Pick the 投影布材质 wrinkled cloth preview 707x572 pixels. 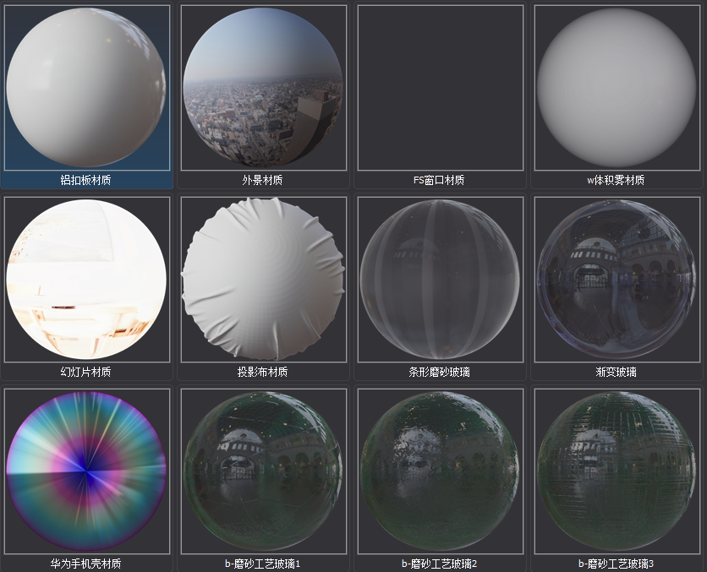point(263,279)
